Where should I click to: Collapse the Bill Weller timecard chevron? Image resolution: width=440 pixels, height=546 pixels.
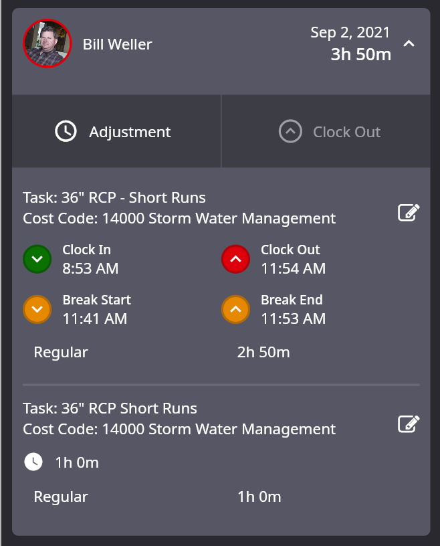(x=409, y=44)
